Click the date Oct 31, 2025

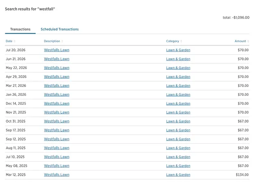[15, 121]
